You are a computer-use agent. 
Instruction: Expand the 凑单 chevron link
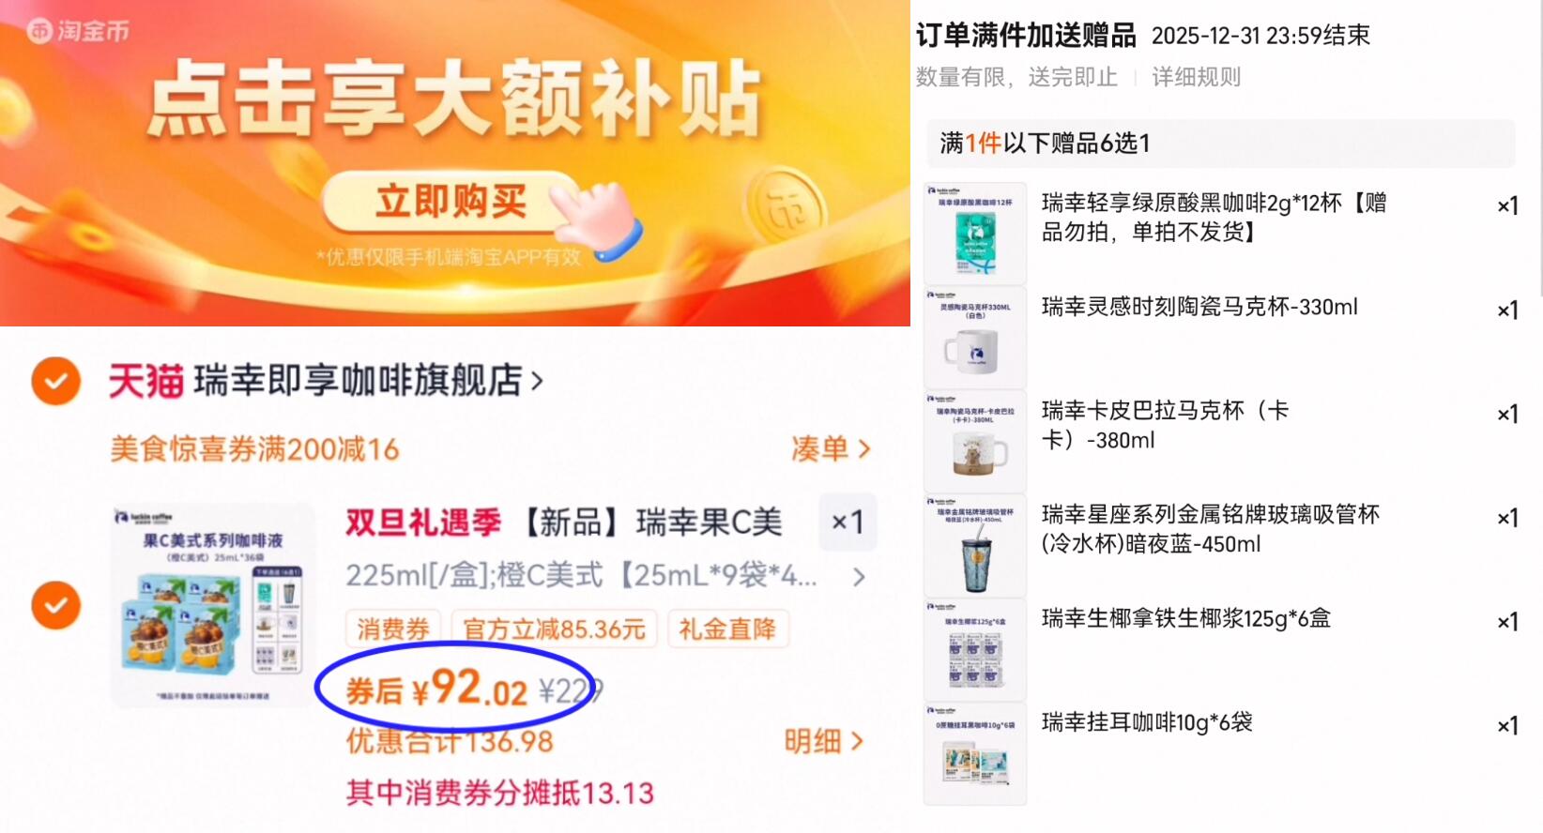coord(831,449)
